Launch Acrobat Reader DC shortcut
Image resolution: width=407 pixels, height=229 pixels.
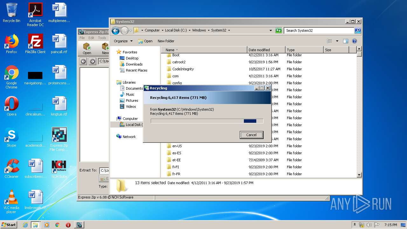pos(35,15)
